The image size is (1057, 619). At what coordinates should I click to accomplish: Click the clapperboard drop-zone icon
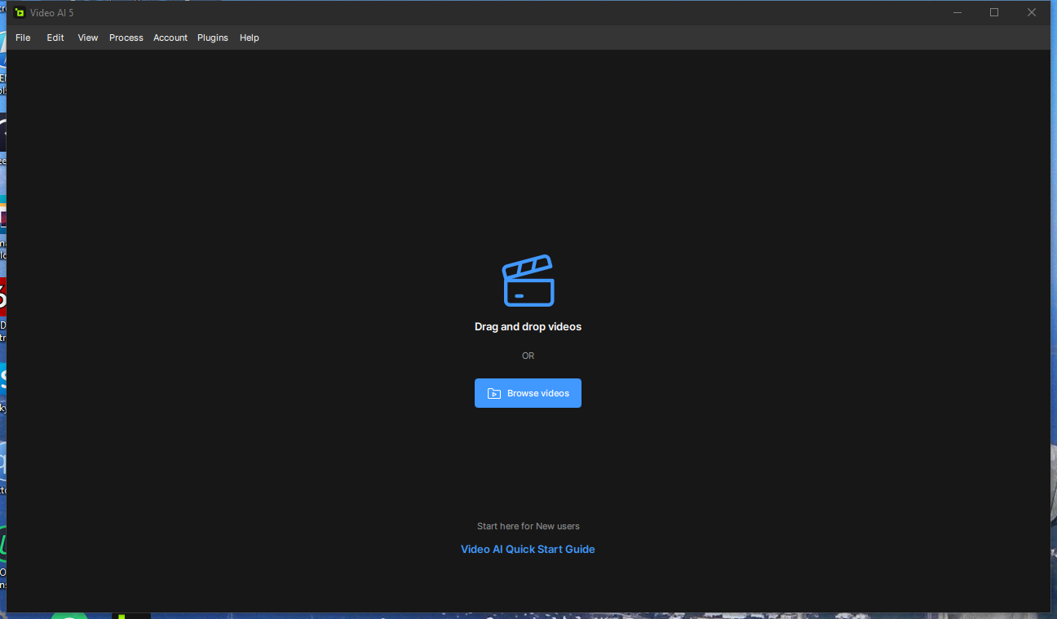[x=528, y=281]
